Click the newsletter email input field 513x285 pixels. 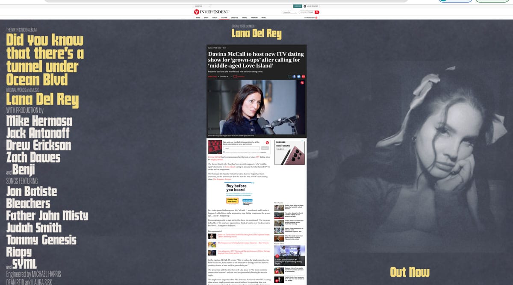(242, 148)
